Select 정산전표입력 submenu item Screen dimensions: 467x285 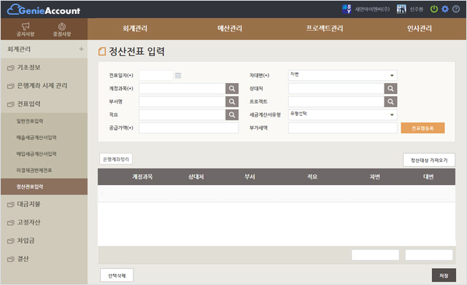44,187
